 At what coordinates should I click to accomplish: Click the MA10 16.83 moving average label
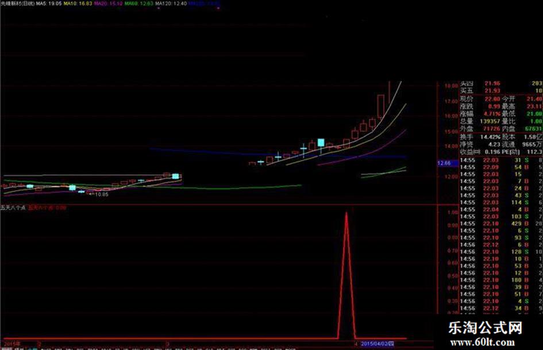[78, 3]
